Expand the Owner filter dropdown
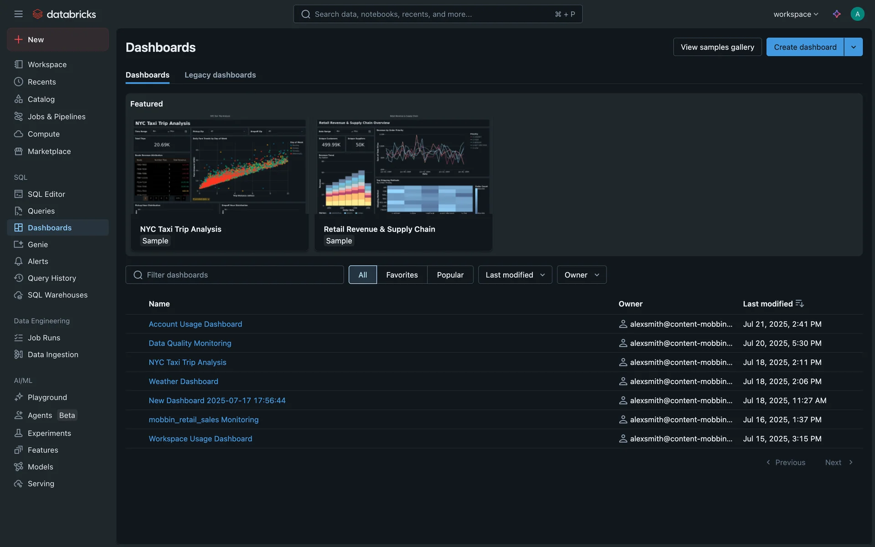 581,275
